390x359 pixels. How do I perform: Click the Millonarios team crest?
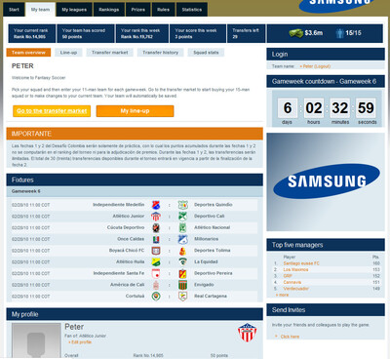click(183, 239)
